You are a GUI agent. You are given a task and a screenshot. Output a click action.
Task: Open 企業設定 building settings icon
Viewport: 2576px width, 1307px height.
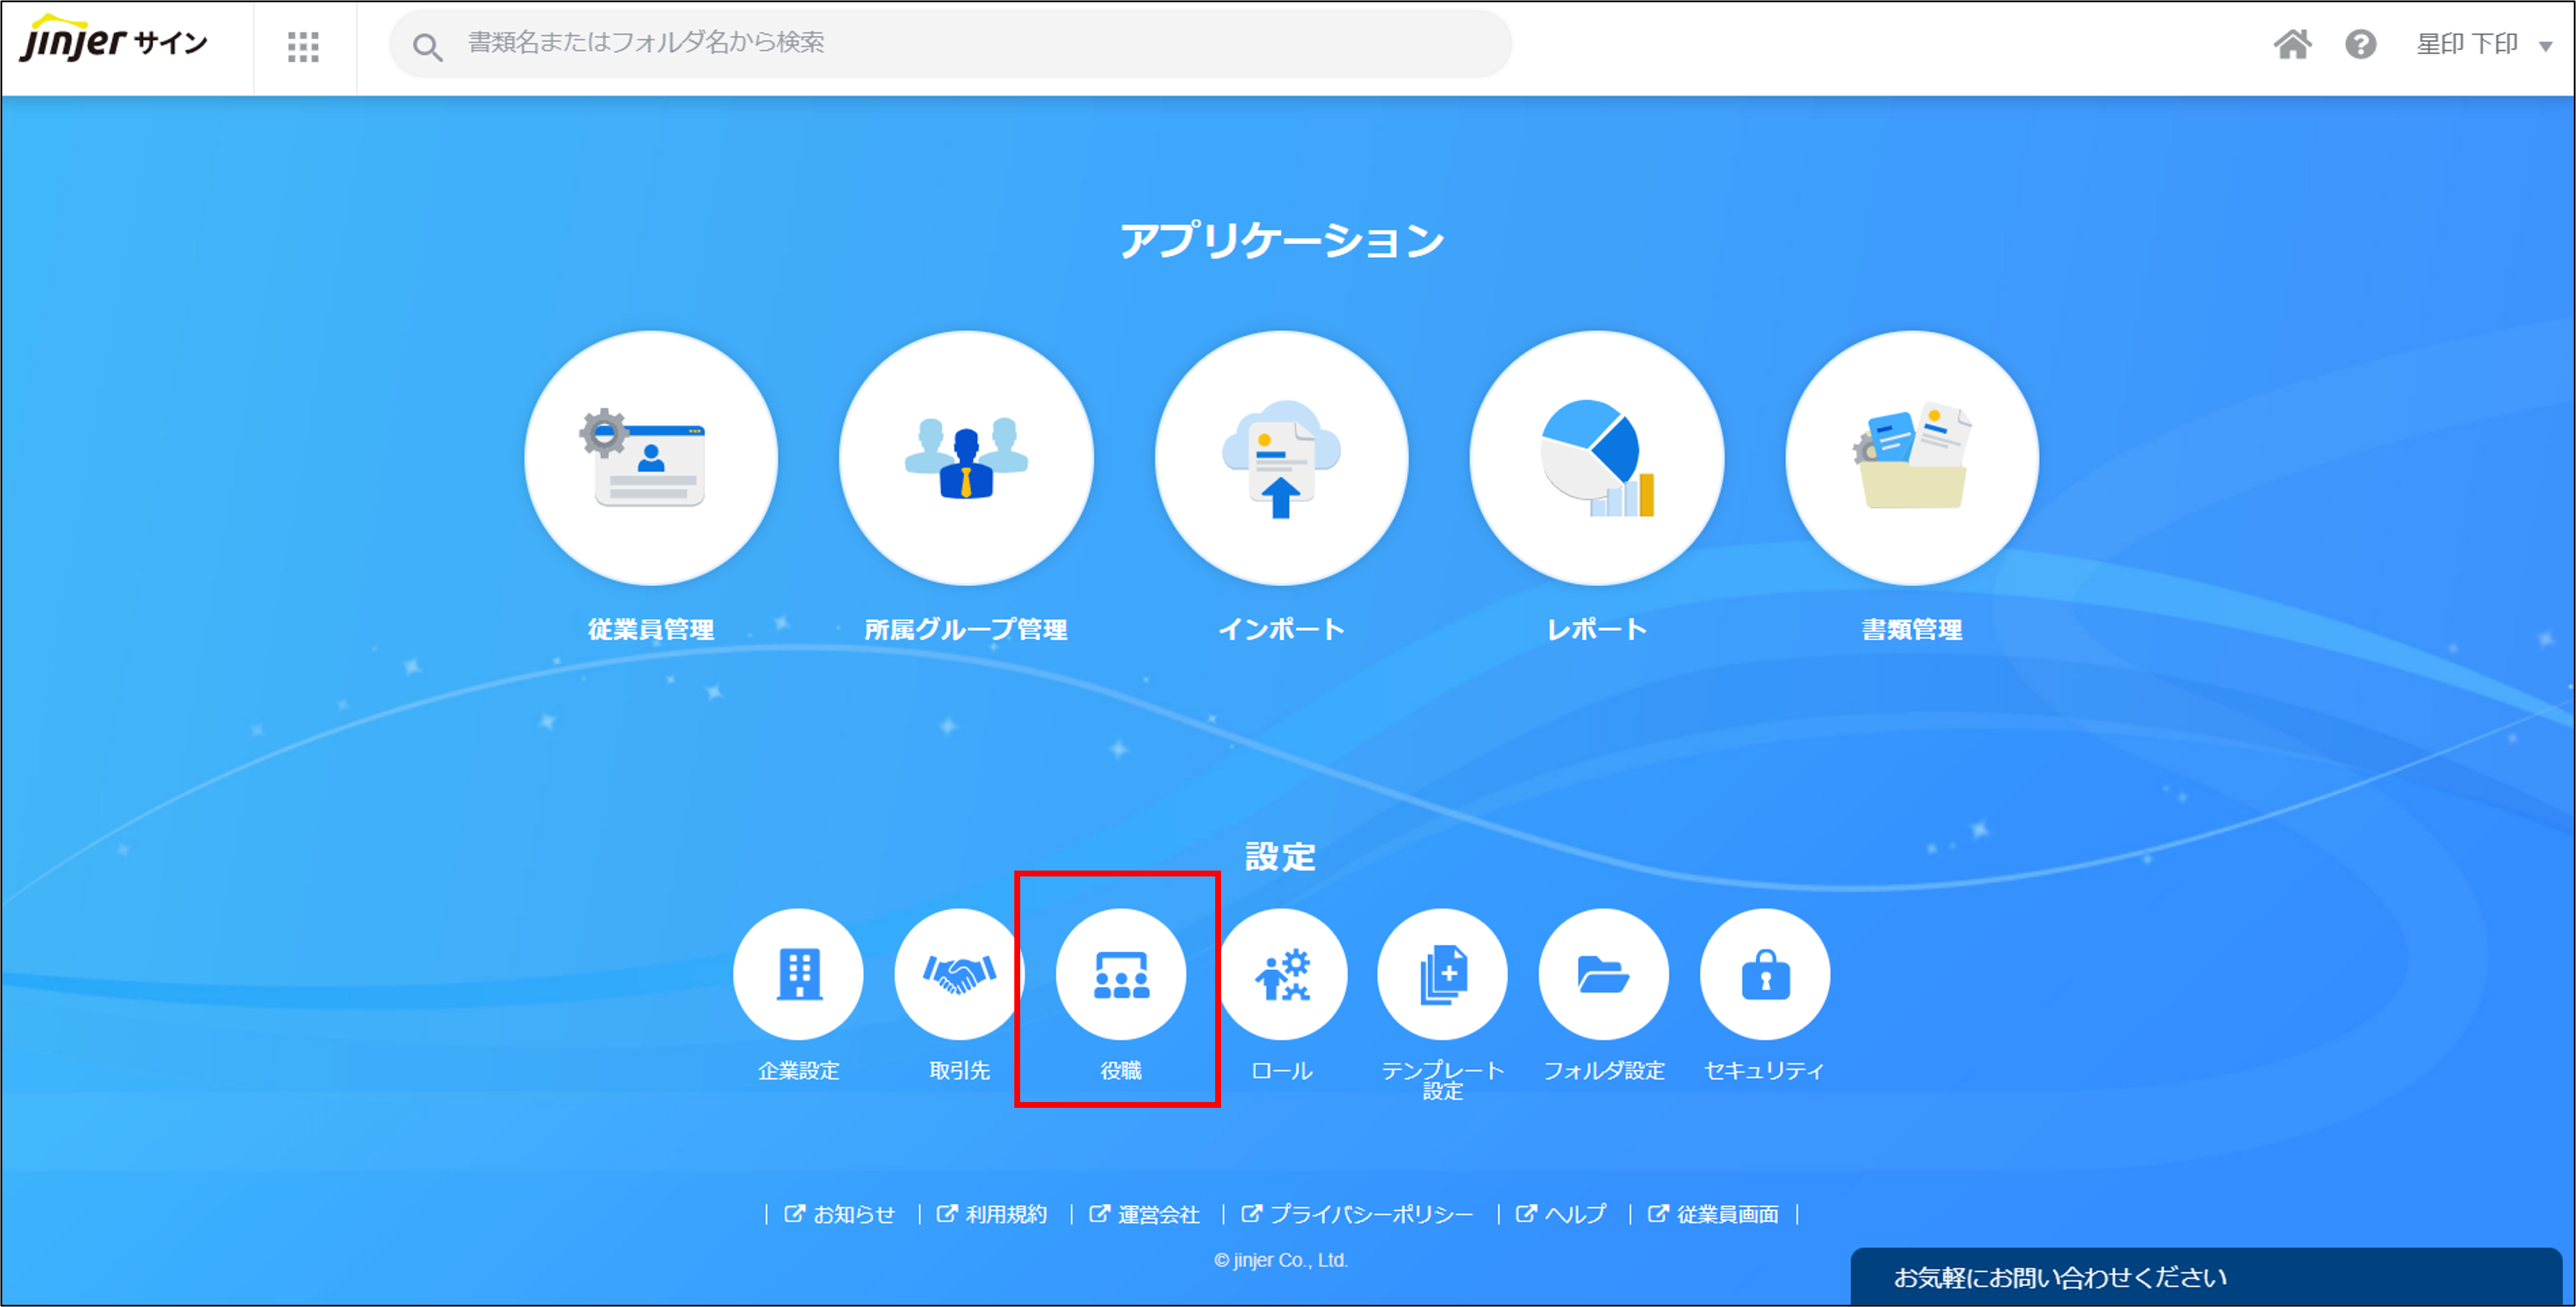point(798,974)
